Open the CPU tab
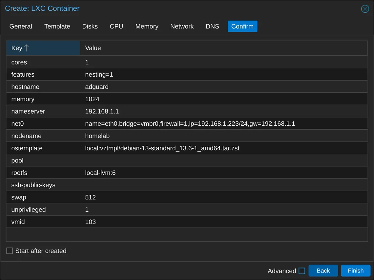 pyautogui.click(x=116, y=26)
